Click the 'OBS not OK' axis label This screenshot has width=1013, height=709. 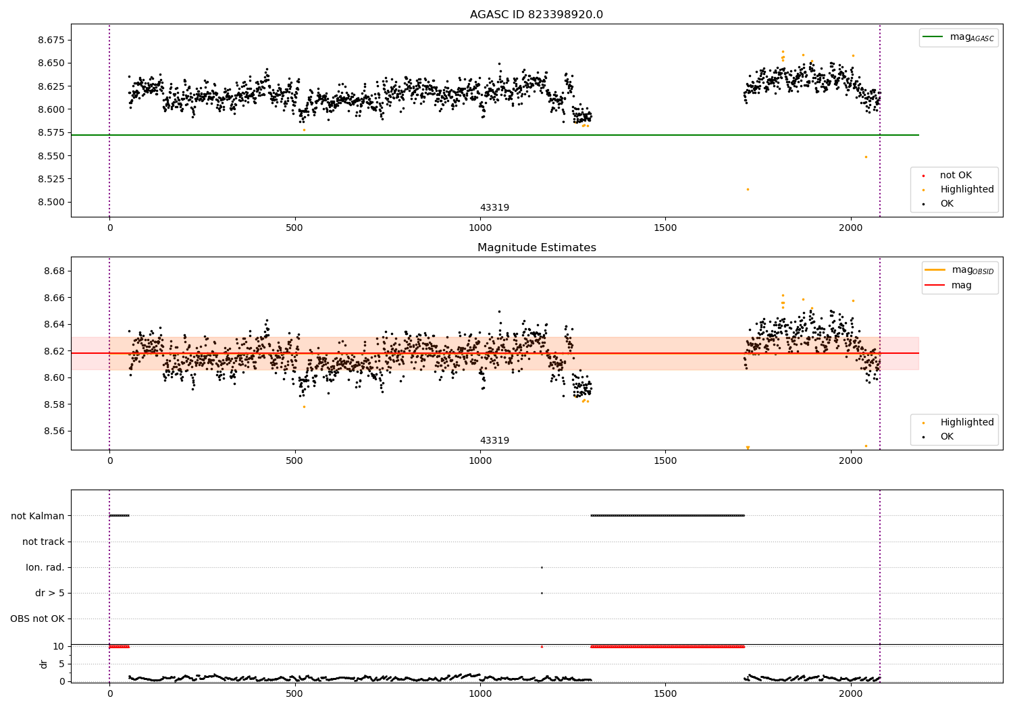[x=37, y=619]
